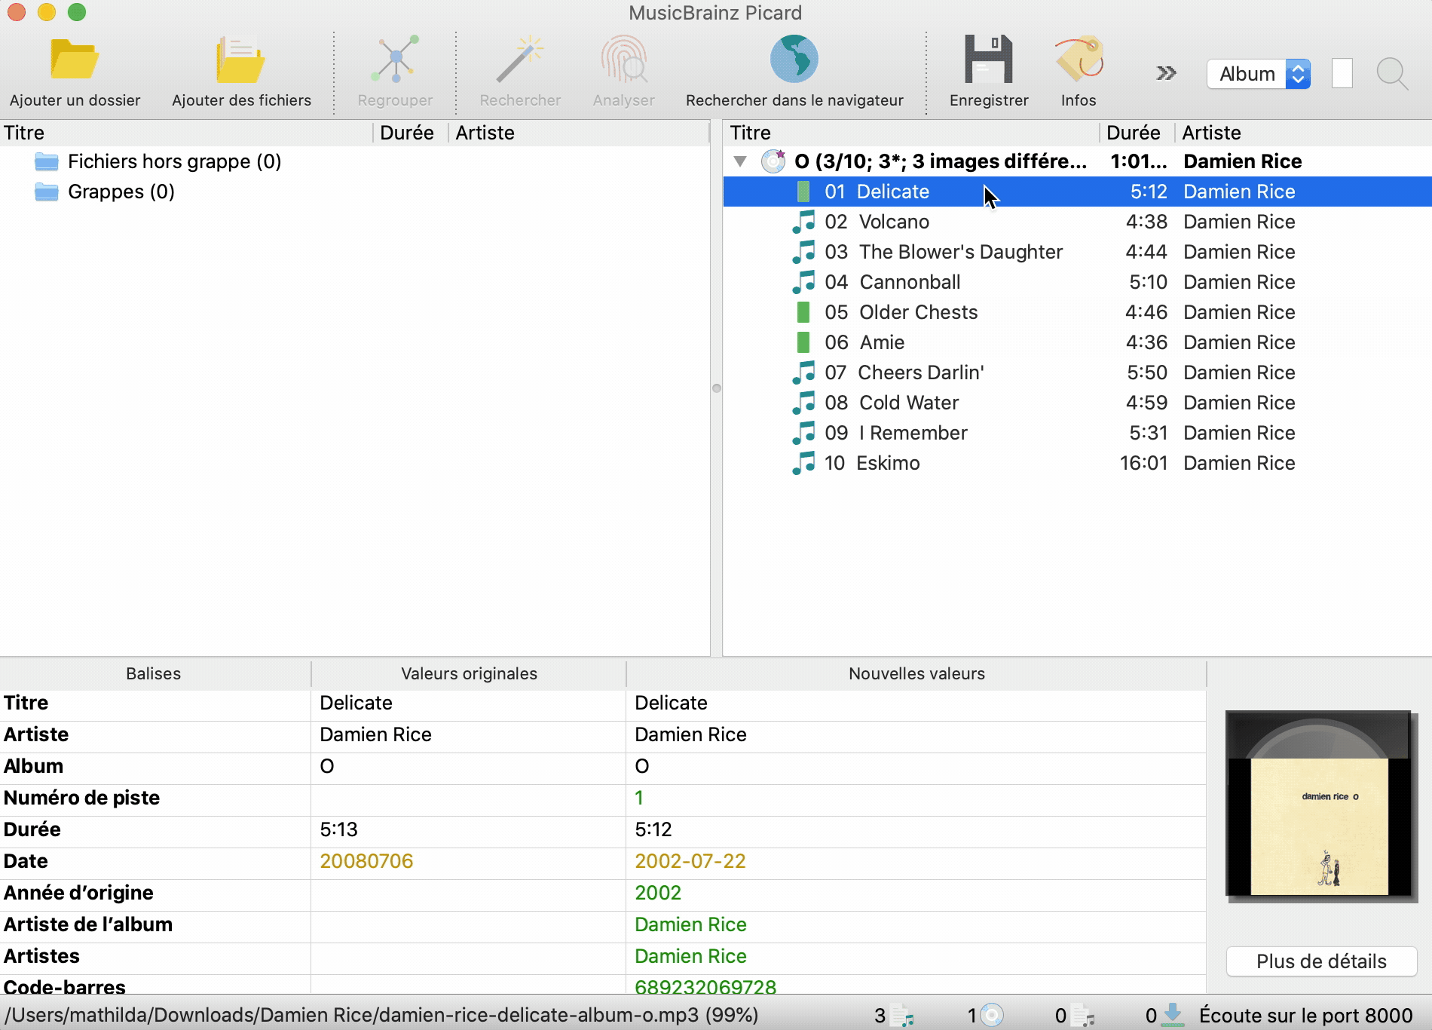Click the music note icon beside Cold Water
This screenshot has width=1432, height=1030.
[x=803, y=403]
